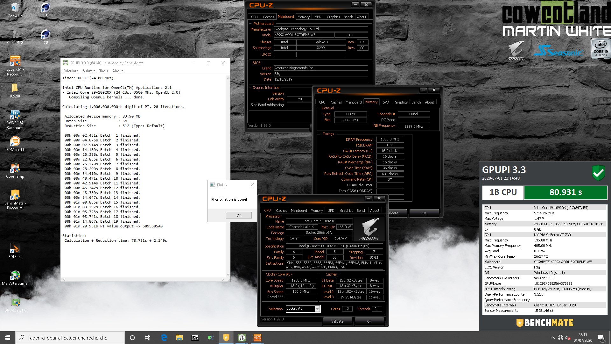Image resolution: width=611 pixels, height=344 pixels.
Task: Switch to Mainboard tab in front CPU-Z window
Action: pos(299,211)
